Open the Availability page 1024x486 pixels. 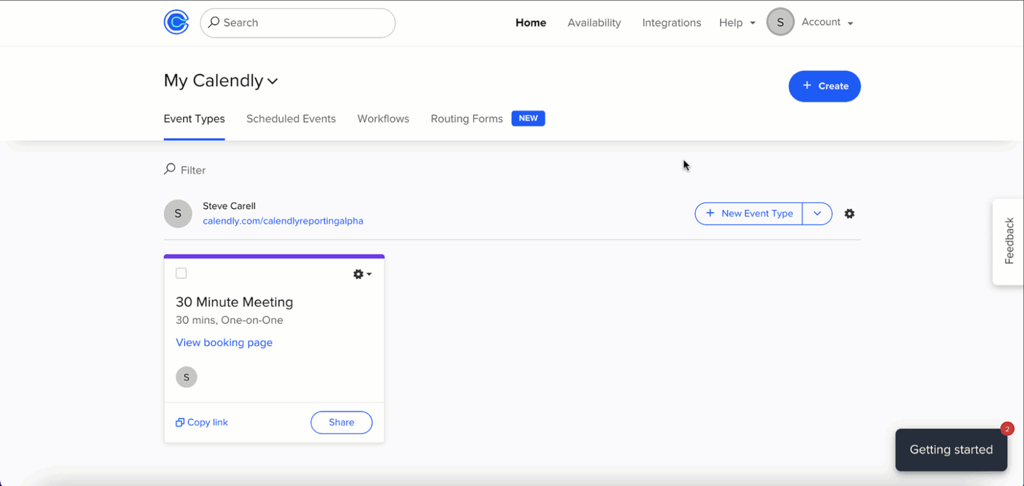[x=594, y=22]
